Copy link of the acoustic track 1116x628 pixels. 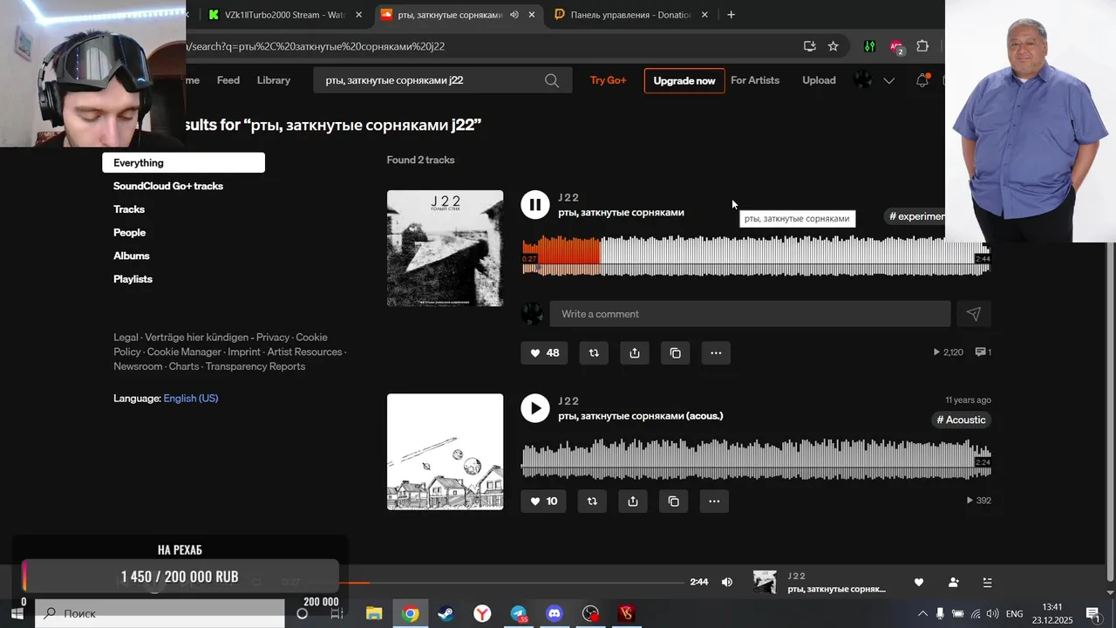tap(673, 502)
